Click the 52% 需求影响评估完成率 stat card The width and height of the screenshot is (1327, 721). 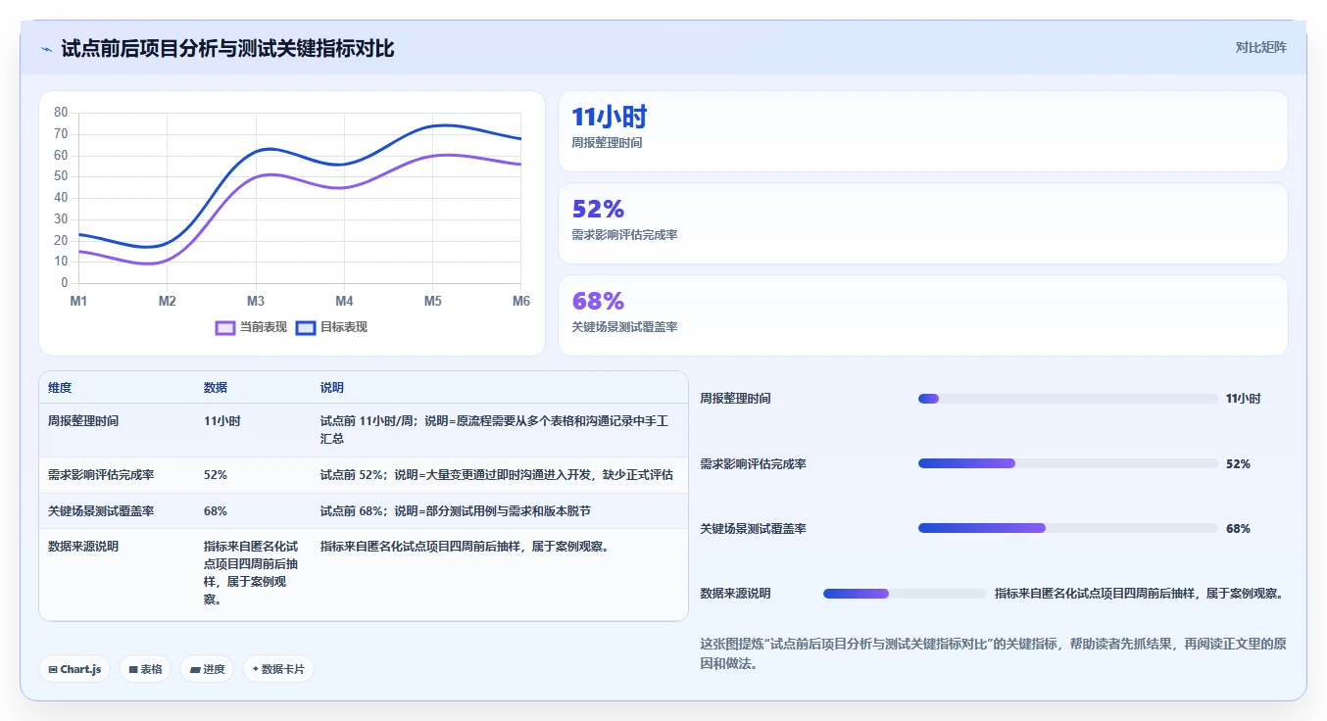point(922,223)
